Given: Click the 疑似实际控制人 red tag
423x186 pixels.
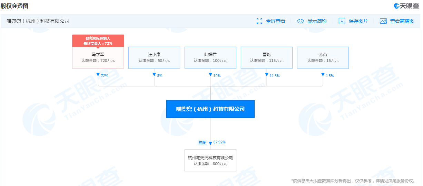Looking at the screenshot, I should point(98,41).
